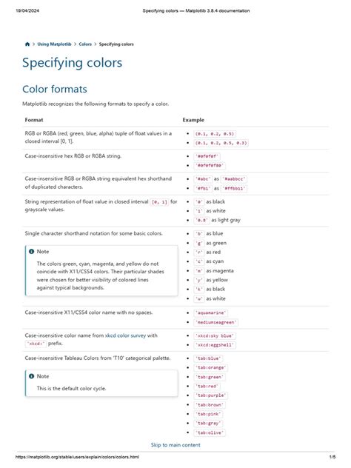
Task: Click the info icon in first Note
Action: pos(32,252)
